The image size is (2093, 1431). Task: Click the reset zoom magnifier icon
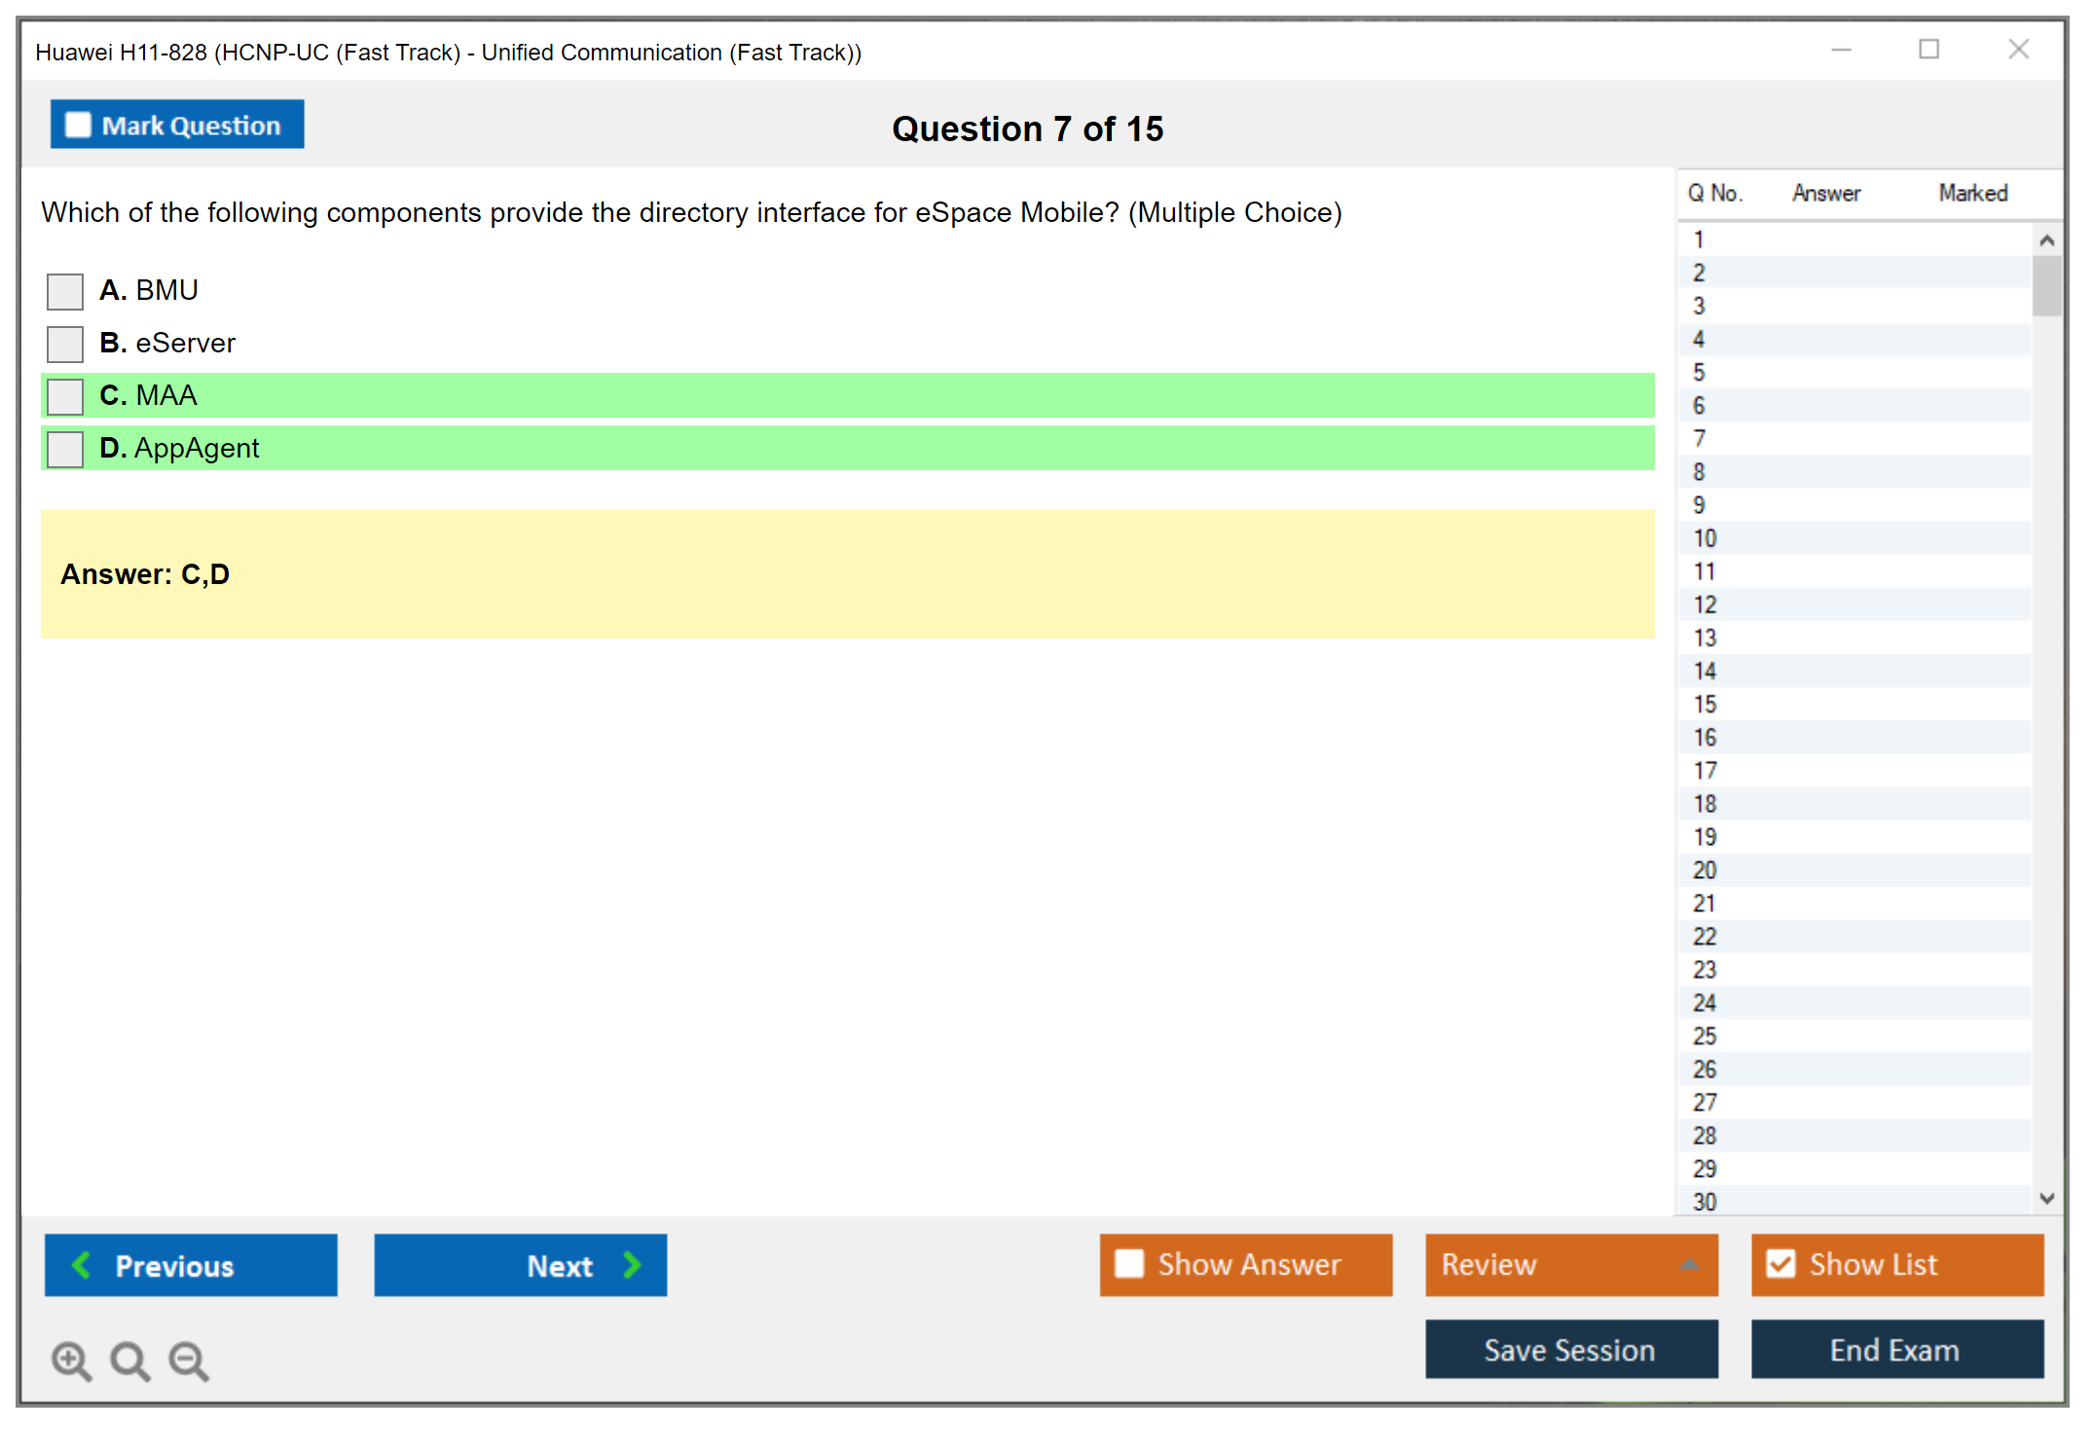[x=129, y=1360]
